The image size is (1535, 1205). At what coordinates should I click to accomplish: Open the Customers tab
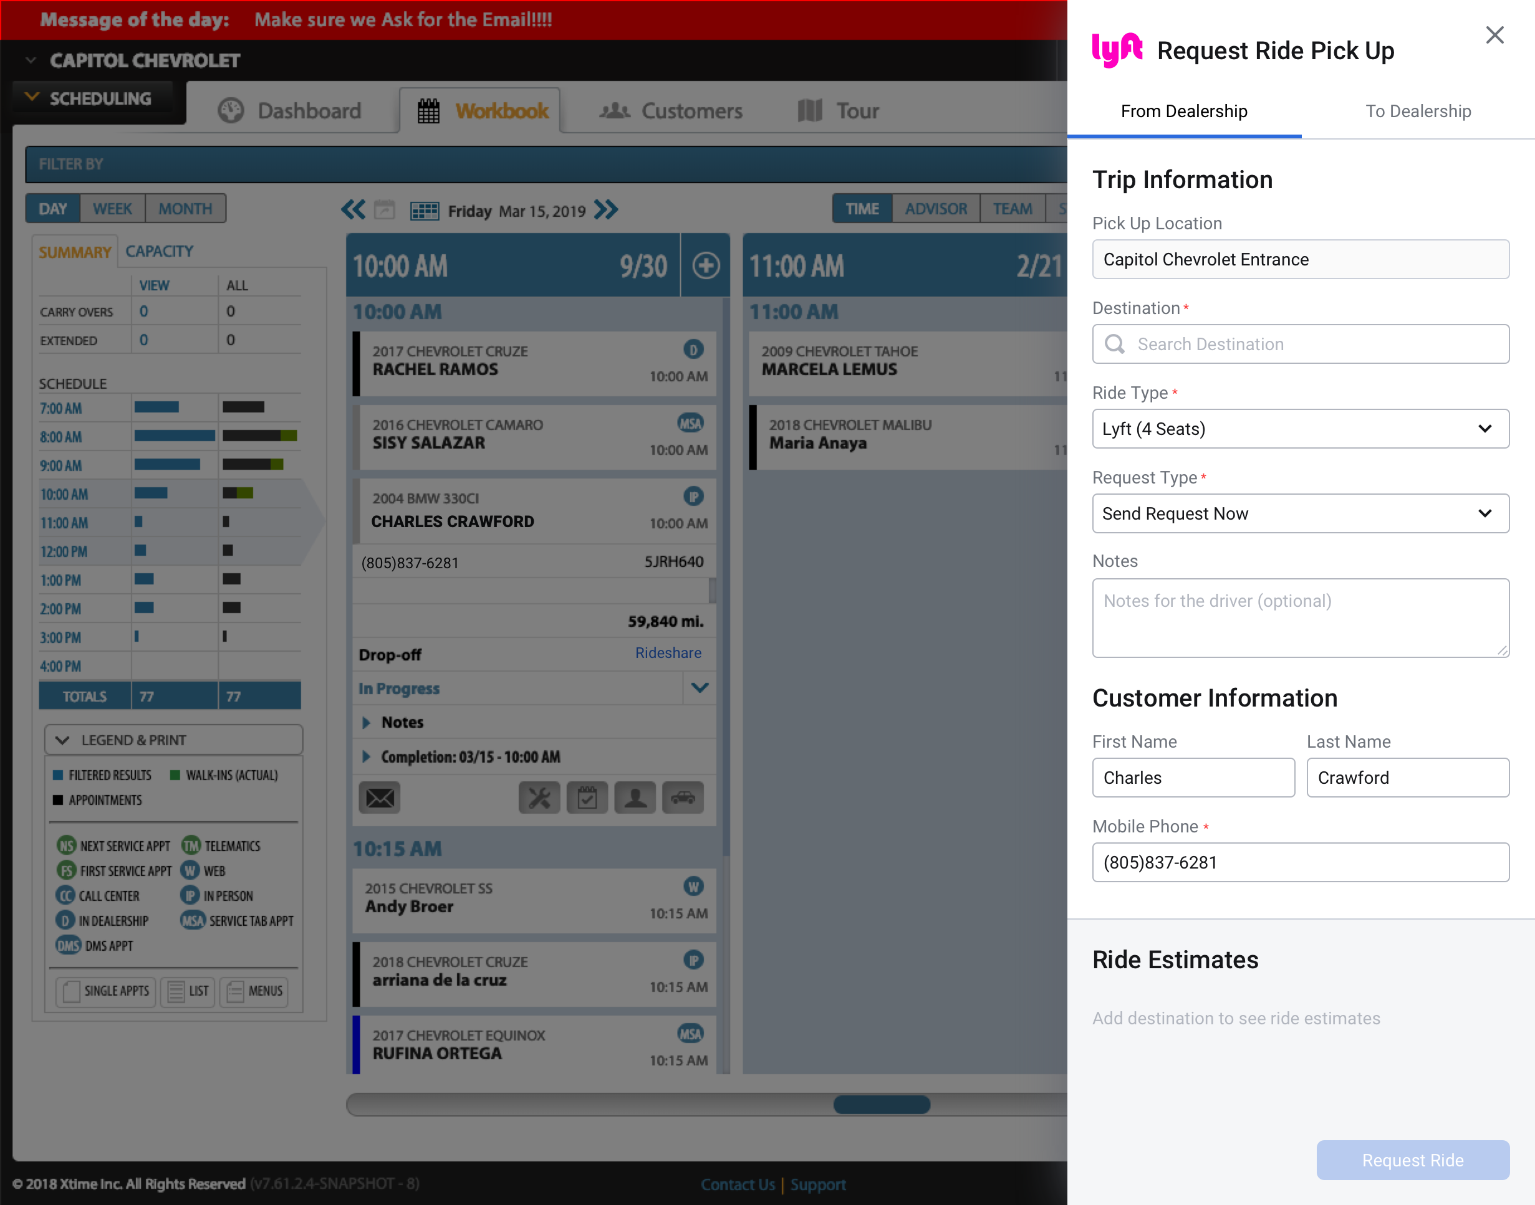click(671, 111)
